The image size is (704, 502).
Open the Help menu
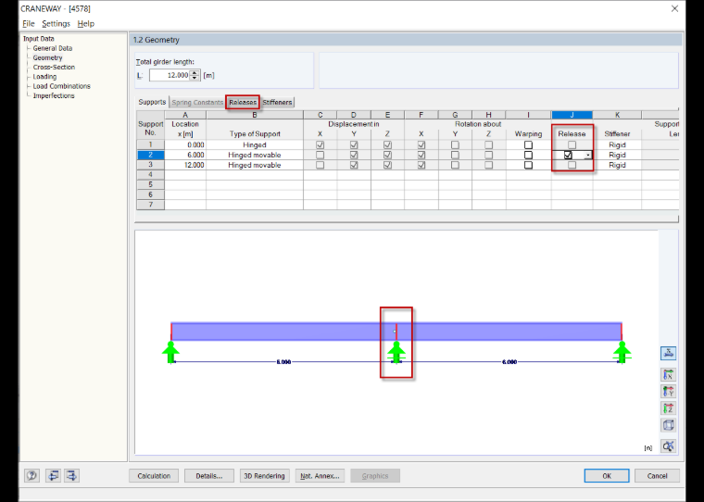tap(86, 24)
